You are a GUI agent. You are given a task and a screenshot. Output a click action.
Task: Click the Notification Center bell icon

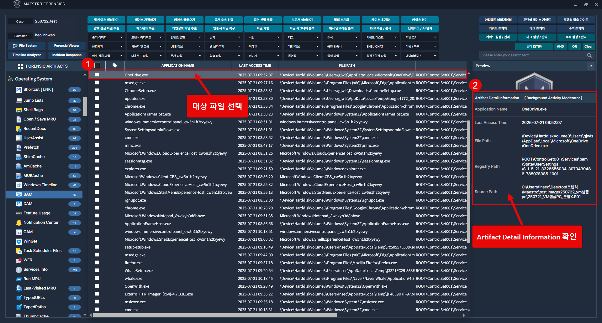click(x=18, y=223)
